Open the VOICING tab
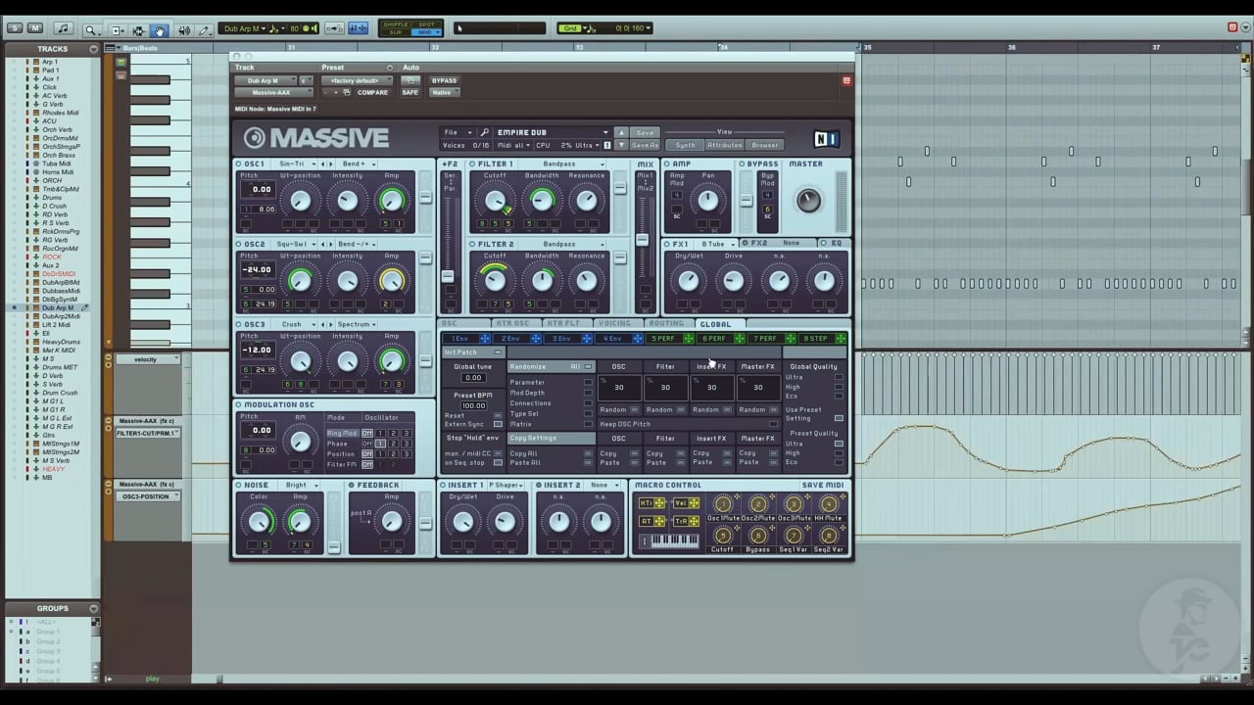Screen dimensions: 1254x705 [615, 324]
